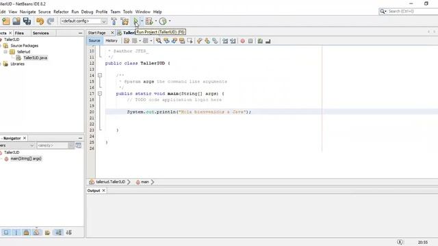The height and width of the screenshot is (246, 438).
Task: Click the Navigator view icon next to the filter box
Action: coord(79,146)
